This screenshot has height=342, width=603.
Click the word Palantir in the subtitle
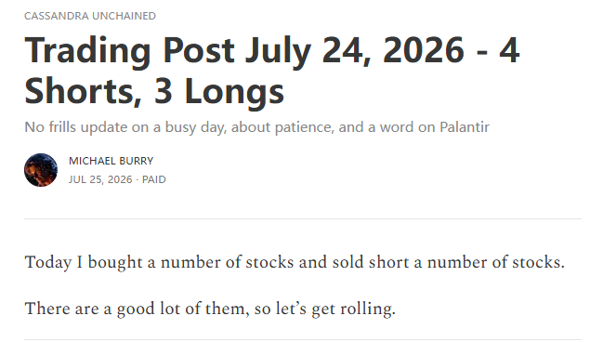[x=465, y=127]
